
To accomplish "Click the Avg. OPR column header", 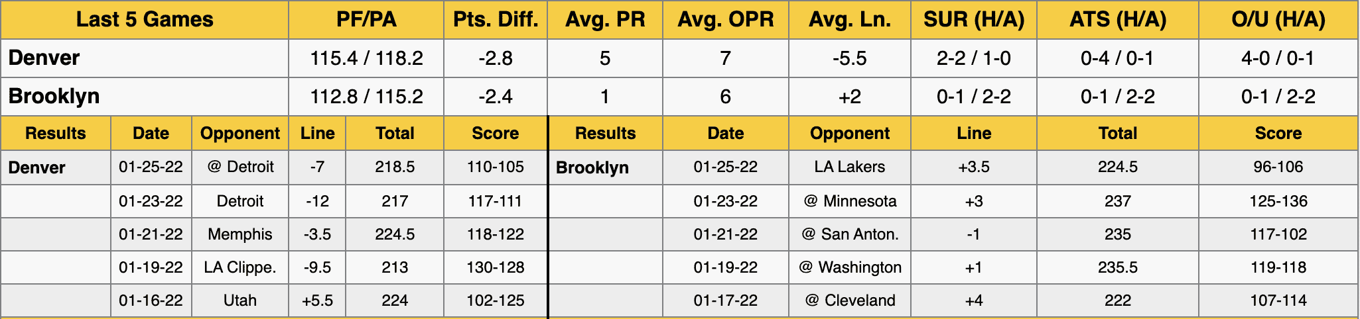I will (x=725, y=20).
